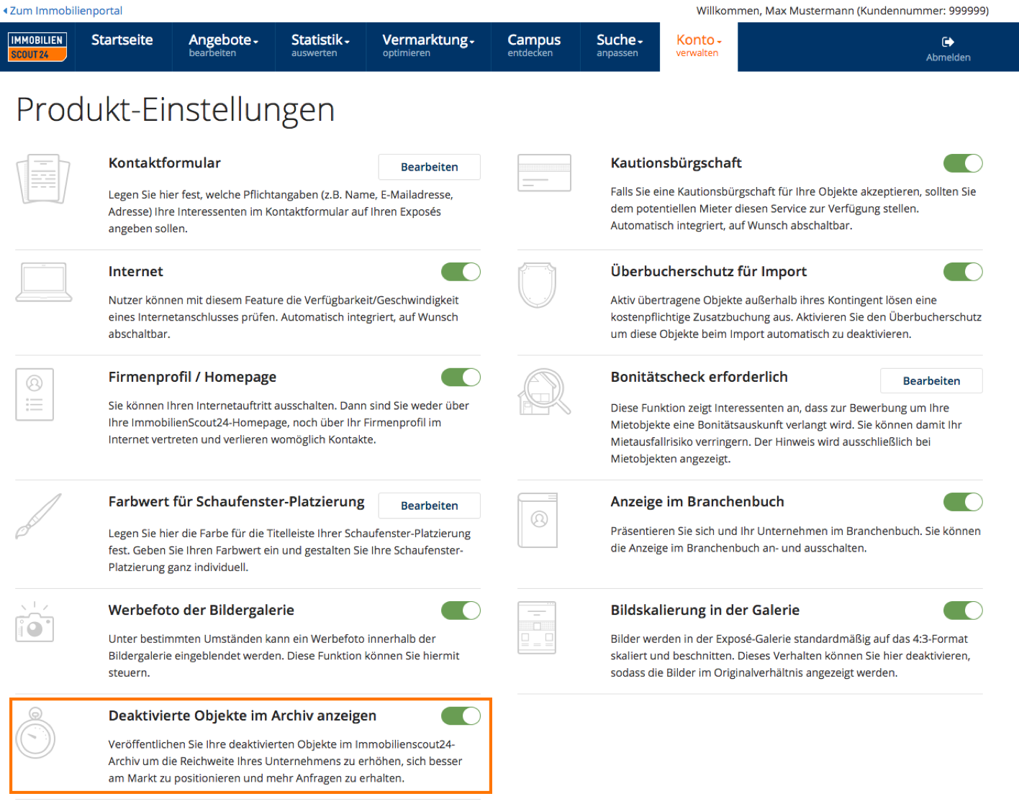Toggle Deaktivierte Objekte im Archiv anzeigen
The width and height of the screenshot is (1019, 809).
[461, 716]
